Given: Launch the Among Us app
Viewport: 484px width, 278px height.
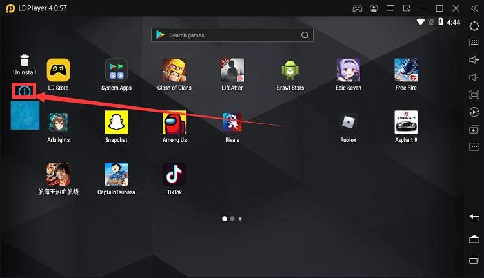Looking at the screenshot, I should click(174, 123).
